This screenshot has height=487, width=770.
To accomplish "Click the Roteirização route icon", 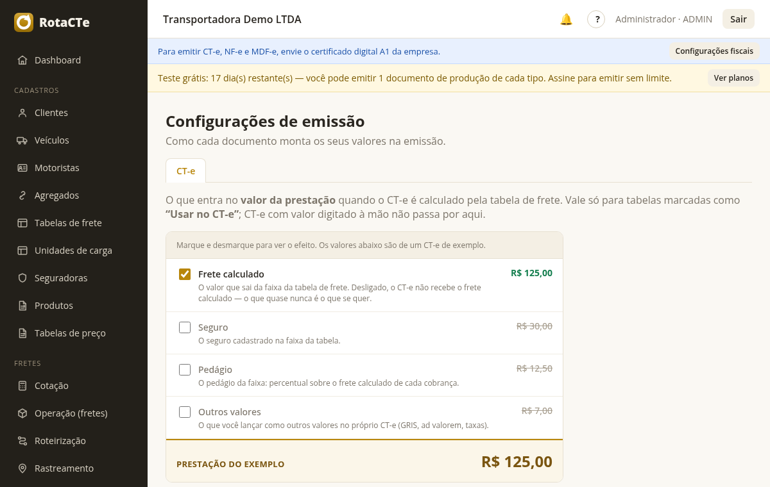I will coord(22,441).
